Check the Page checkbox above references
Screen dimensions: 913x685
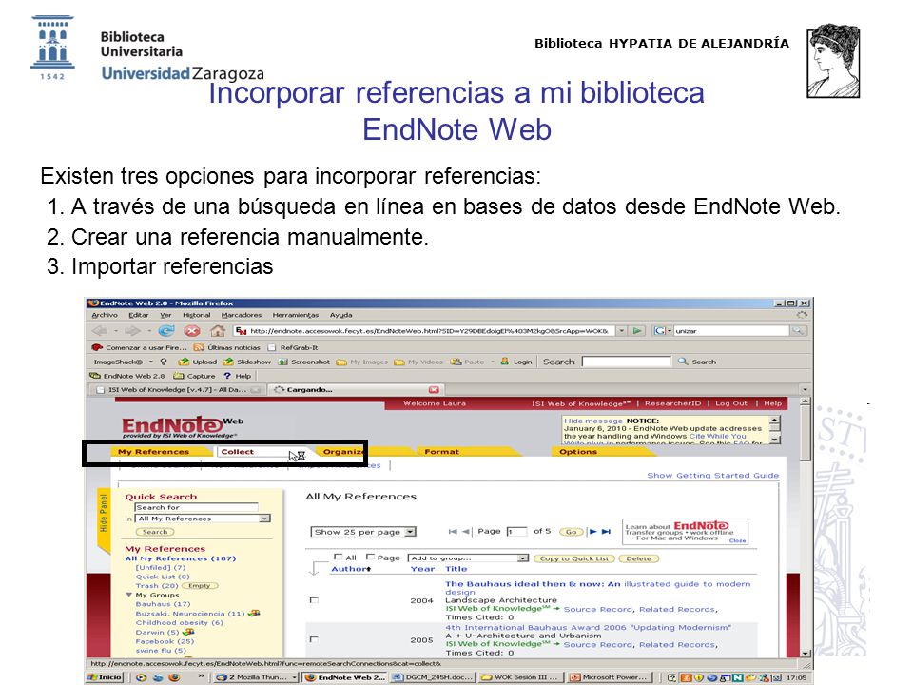point(370,557)
